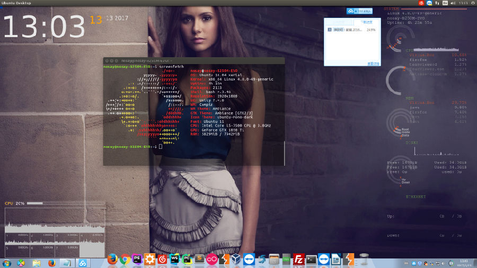The width and height of the screenshot is (477, 268).
Task: Focus the terminal command prompt cursor
Action: [161, 147]
